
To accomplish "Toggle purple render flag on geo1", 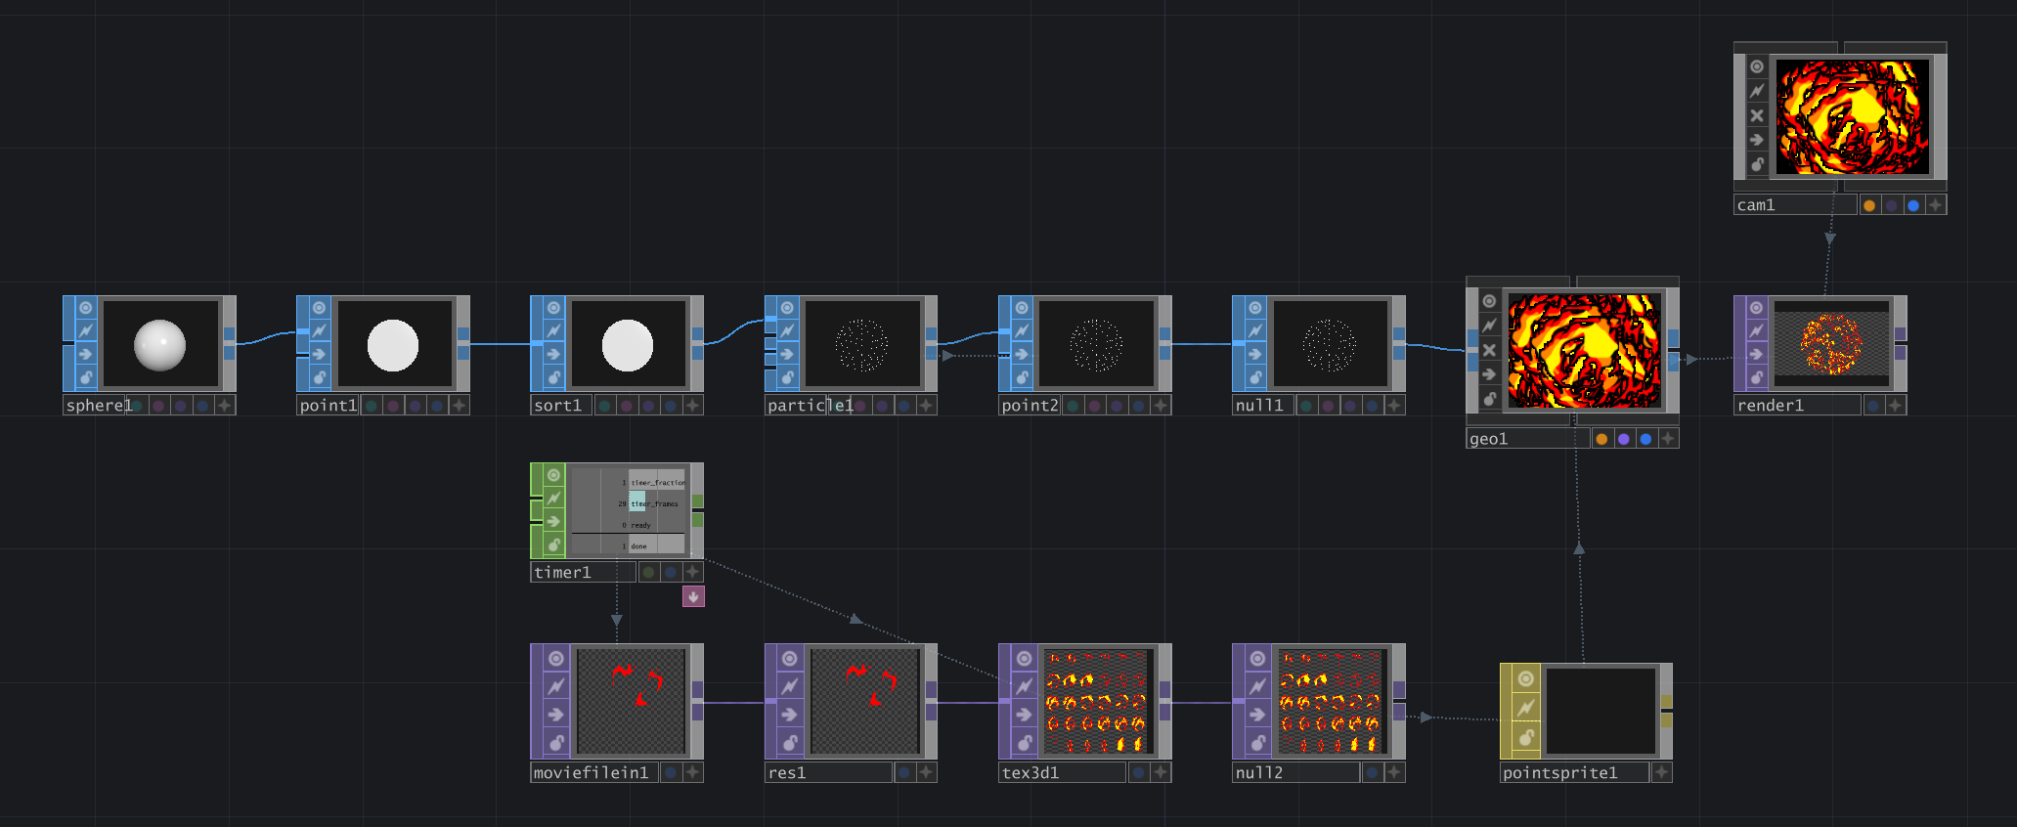I will [1624, 439].
